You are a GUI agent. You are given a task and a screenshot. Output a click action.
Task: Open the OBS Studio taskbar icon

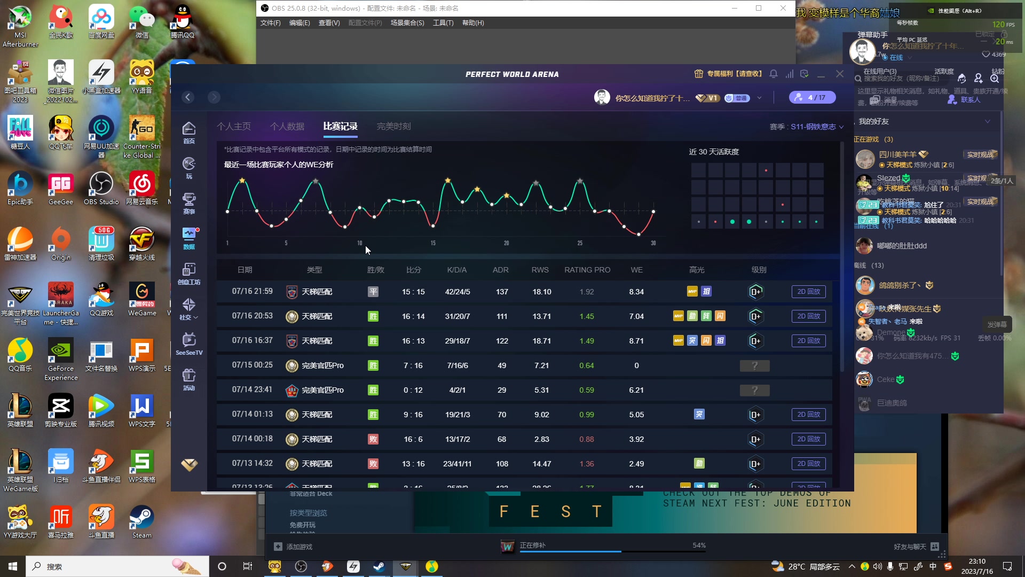(x=301, y=566)
